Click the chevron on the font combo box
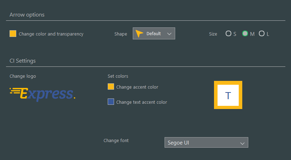This screenshot has height=160, width=291. pyautogui.click(x=242, y=143)
